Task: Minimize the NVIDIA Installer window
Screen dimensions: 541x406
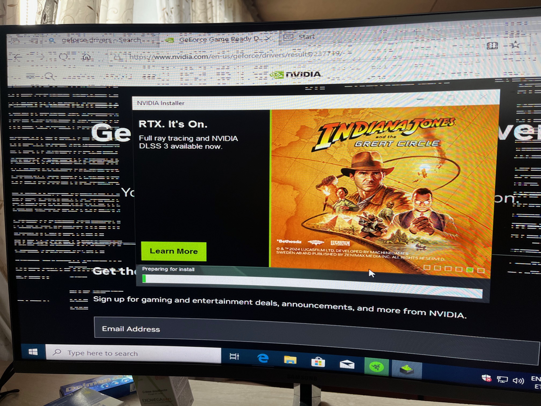Action: click(x=420, y=99)
